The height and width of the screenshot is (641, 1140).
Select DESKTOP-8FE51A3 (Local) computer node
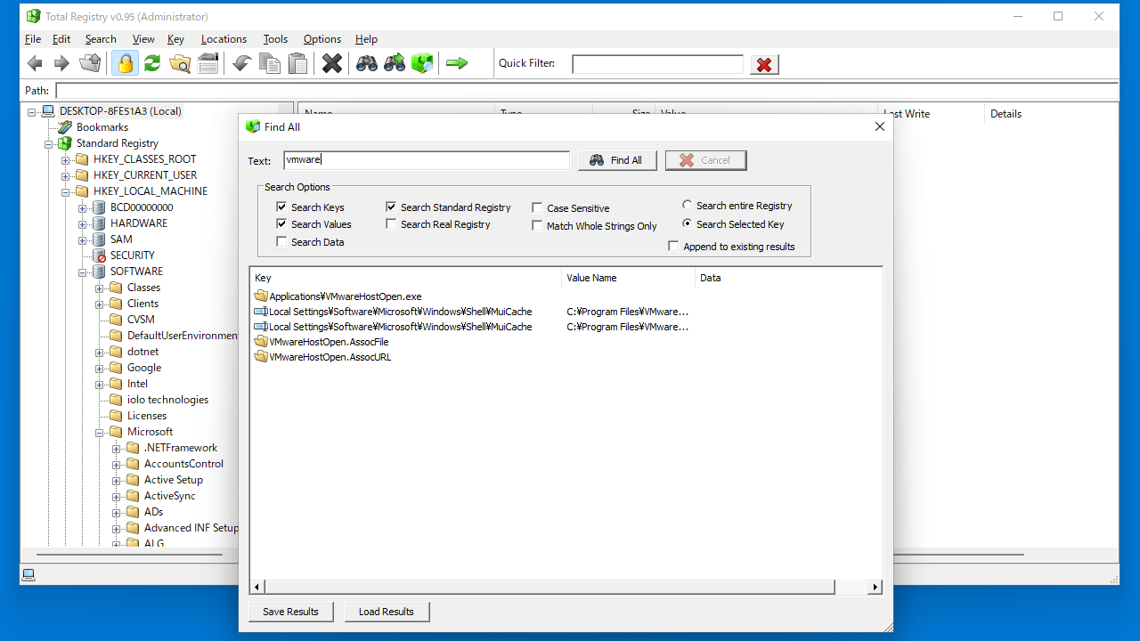click(x=120, y=111)
